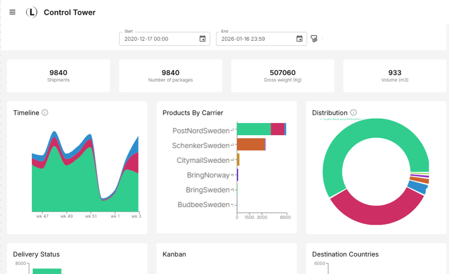
Task: Click the filter settings icon
Action: pos(314,39)
